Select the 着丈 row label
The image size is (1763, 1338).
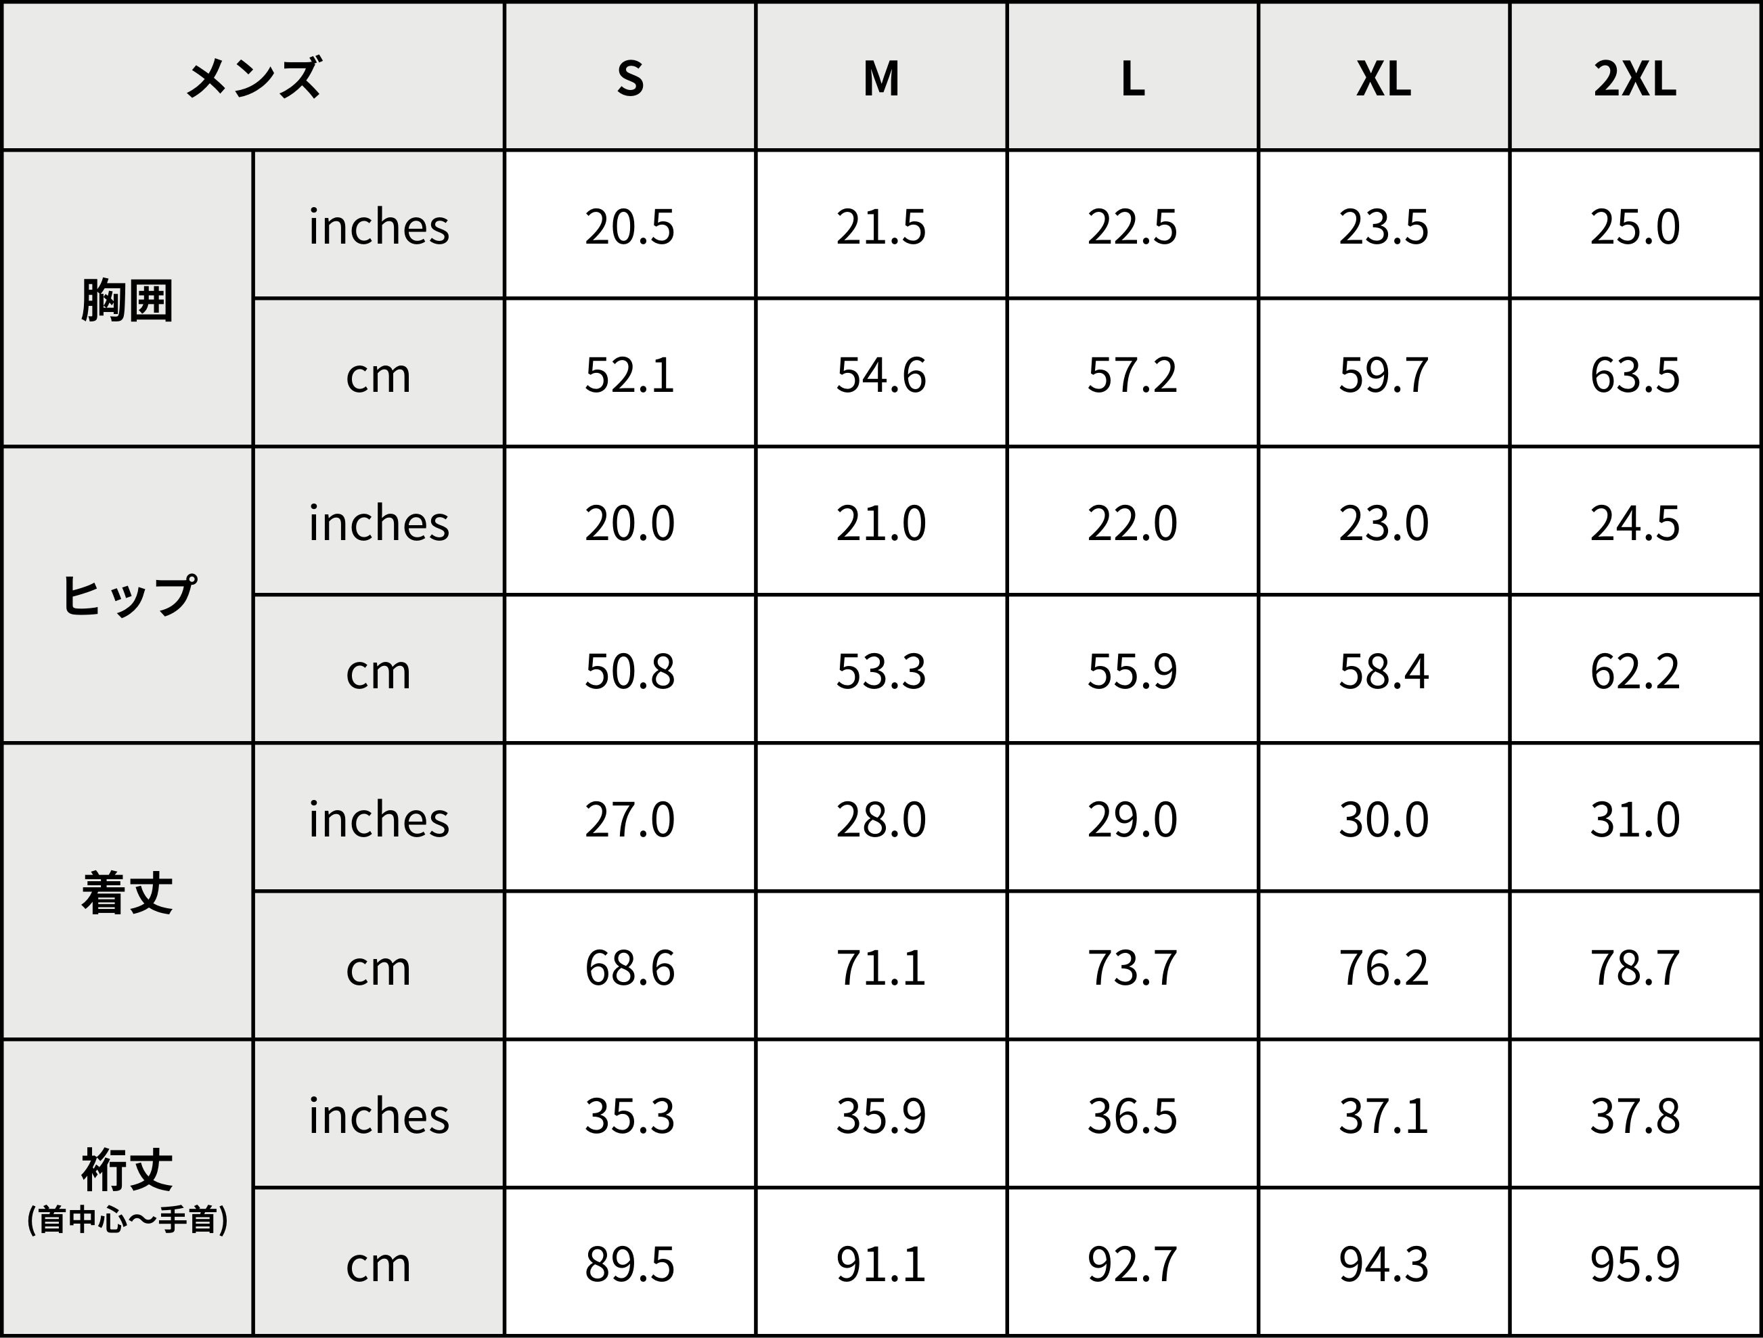point(127,893)
